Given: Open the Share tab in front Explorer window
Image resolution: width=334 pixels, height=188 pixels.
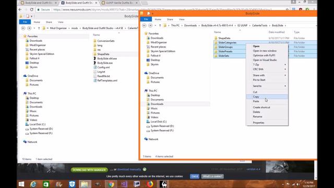Looking at the screenshot, I should click(170, 19).
